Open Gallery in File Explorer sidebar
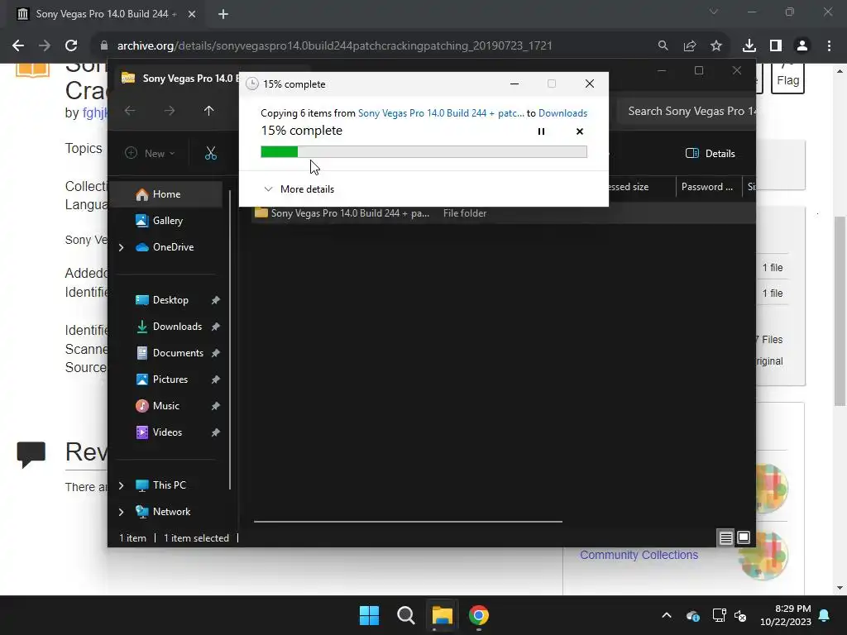The height and width of the screenshot is (635, 847). click(165, 220)
